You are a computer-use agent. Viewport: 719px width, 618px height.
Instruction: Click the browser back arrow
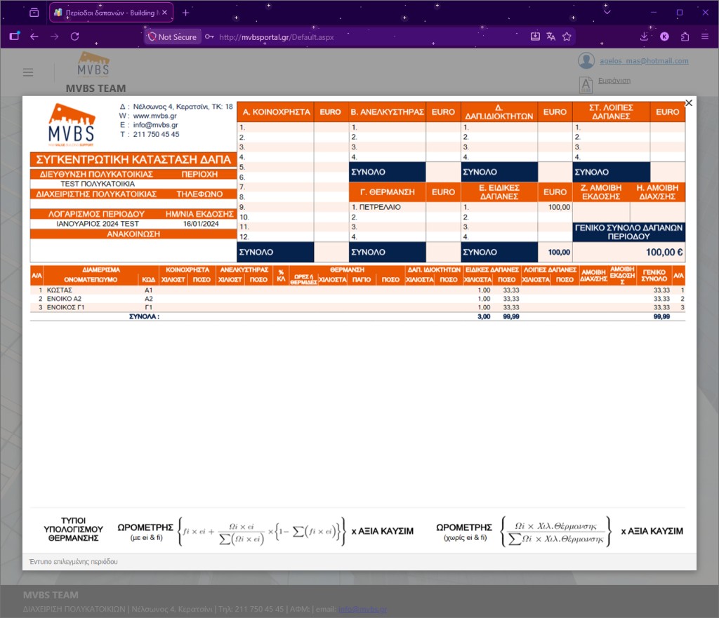pyautogui.click(x=34, y=36)
